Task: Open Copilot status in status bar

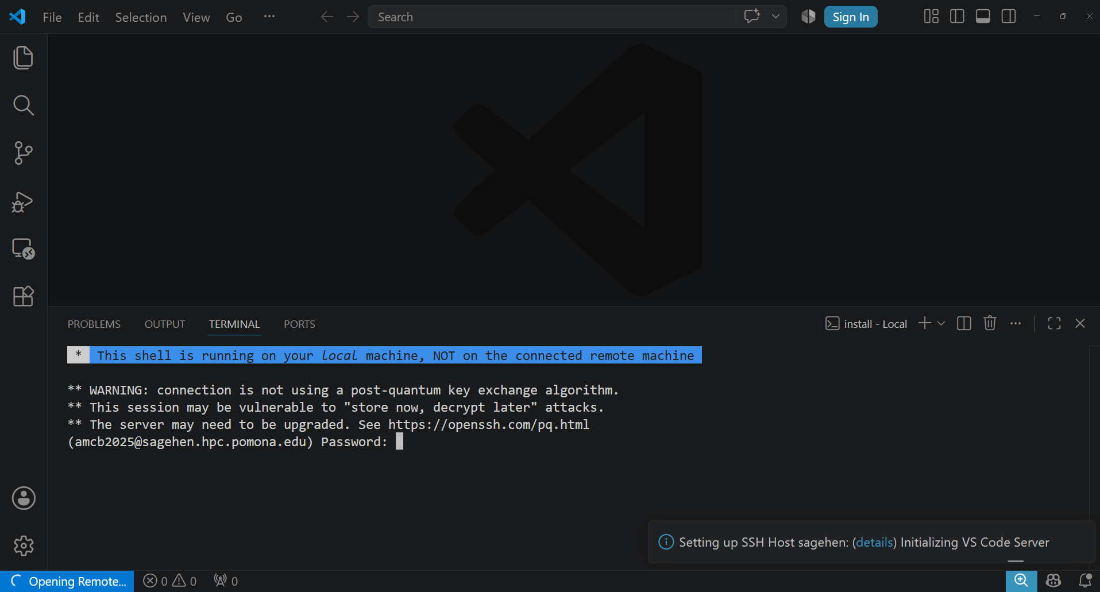Action: [1053, 581]
